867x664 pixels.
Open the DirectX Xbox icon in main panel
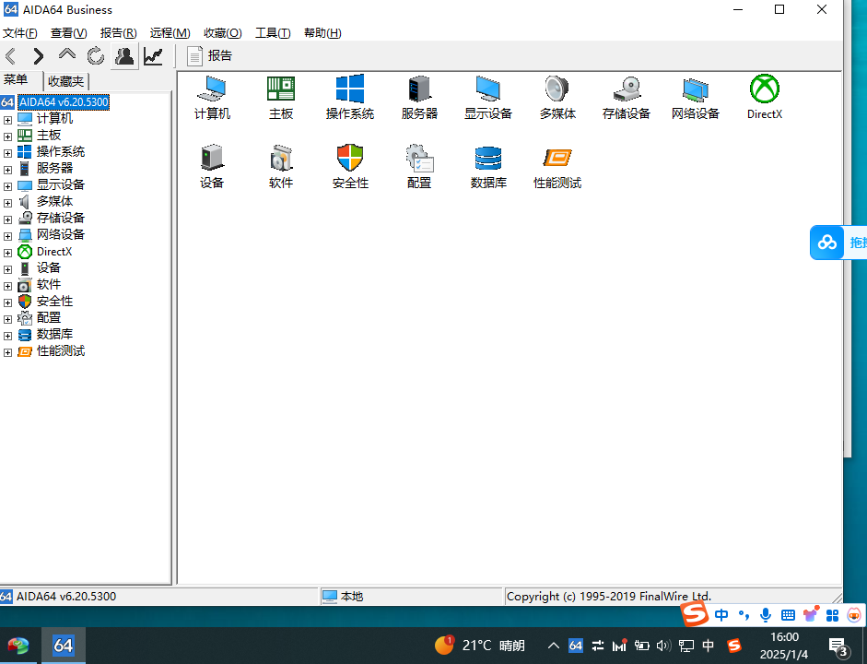[x=765, y=98]
